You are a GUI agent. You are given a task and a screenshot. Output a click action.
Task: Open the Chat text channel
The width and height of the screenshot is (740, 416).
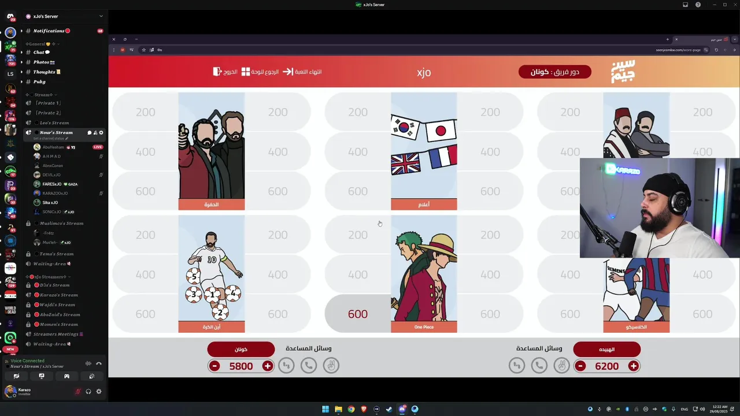point(64,52)
